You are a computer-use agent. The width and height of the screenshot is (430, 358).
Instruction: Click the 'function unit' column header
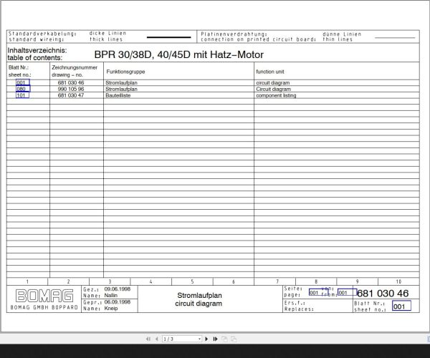point(270,72)
